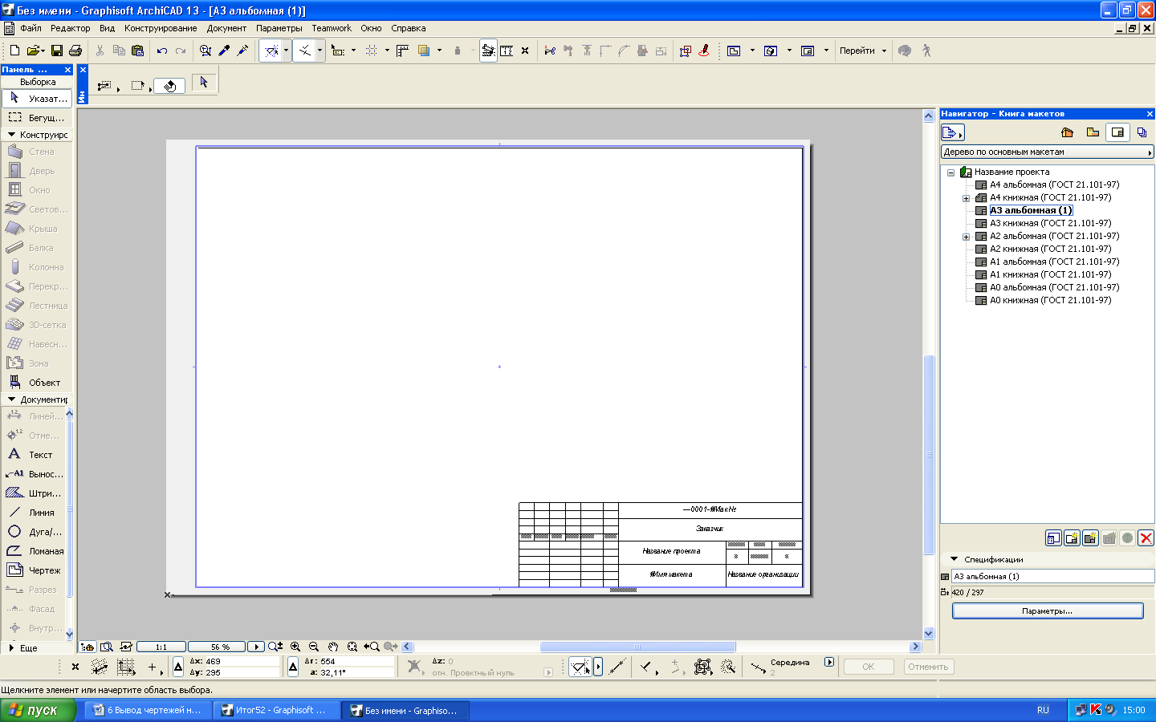Select A1 альбомная layout in tree
Viewport: 1156px width, 722px height.
(1054, 262)
